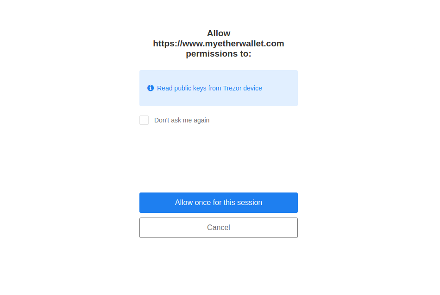Click Read public keys from Trezor device text
The height and width of the screenshot is (295, 440).
209,88
